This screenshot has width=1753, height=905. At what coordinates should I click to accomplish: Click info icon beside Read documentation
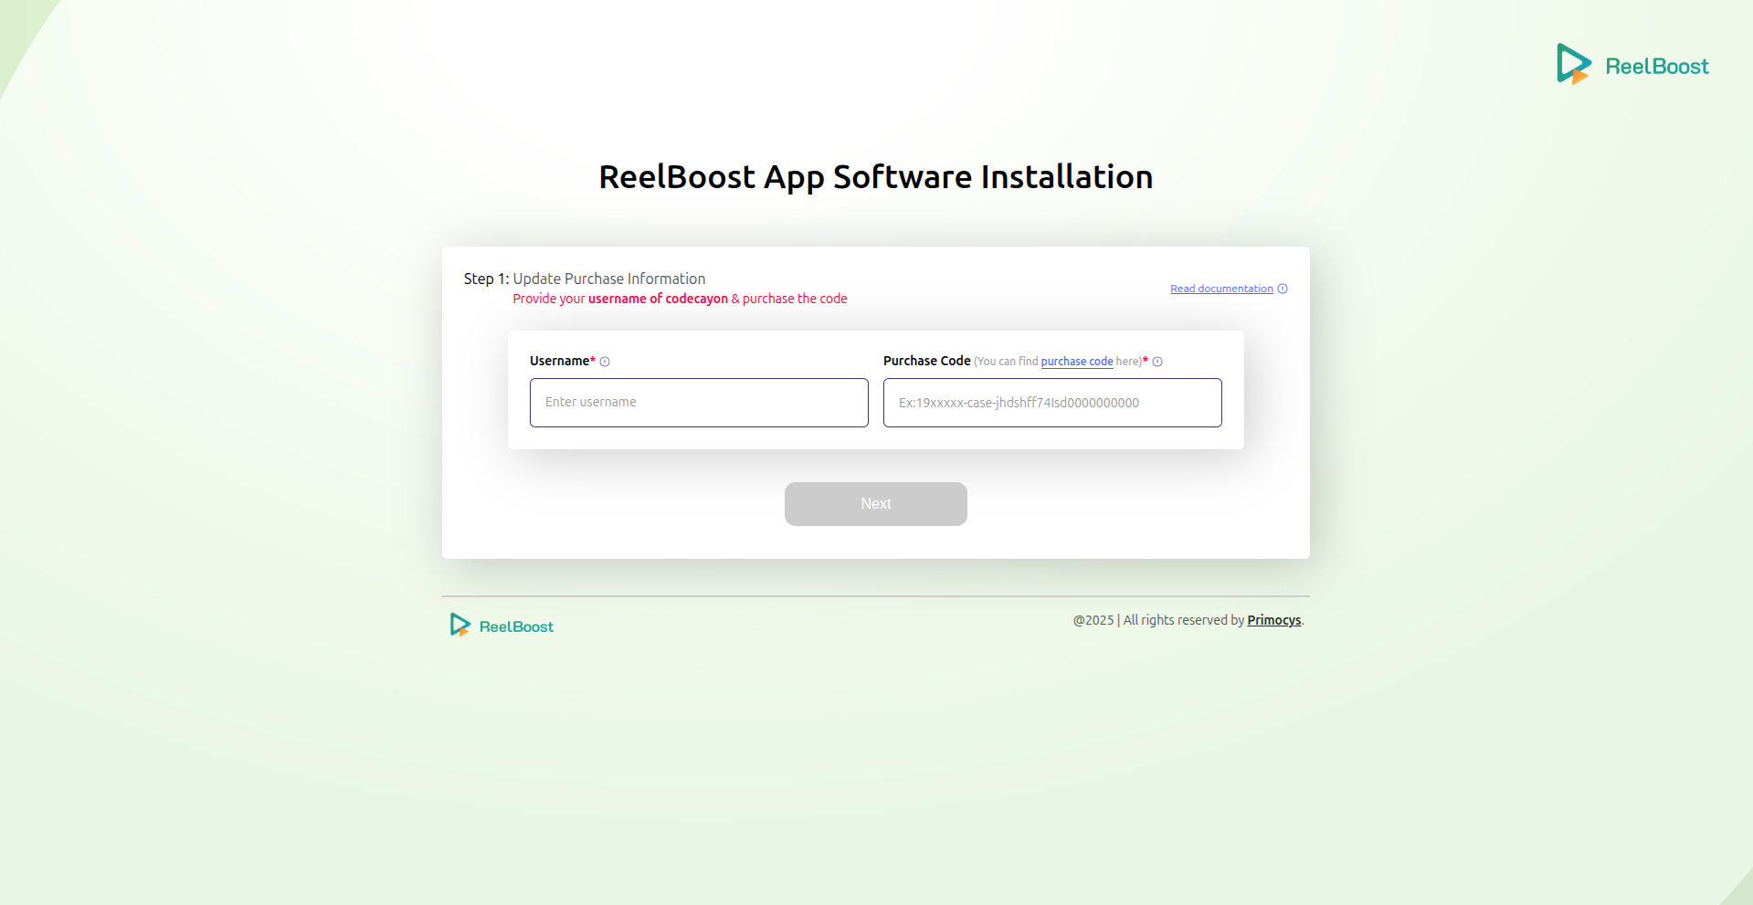pyautogui.click(x=1283, y=289)
